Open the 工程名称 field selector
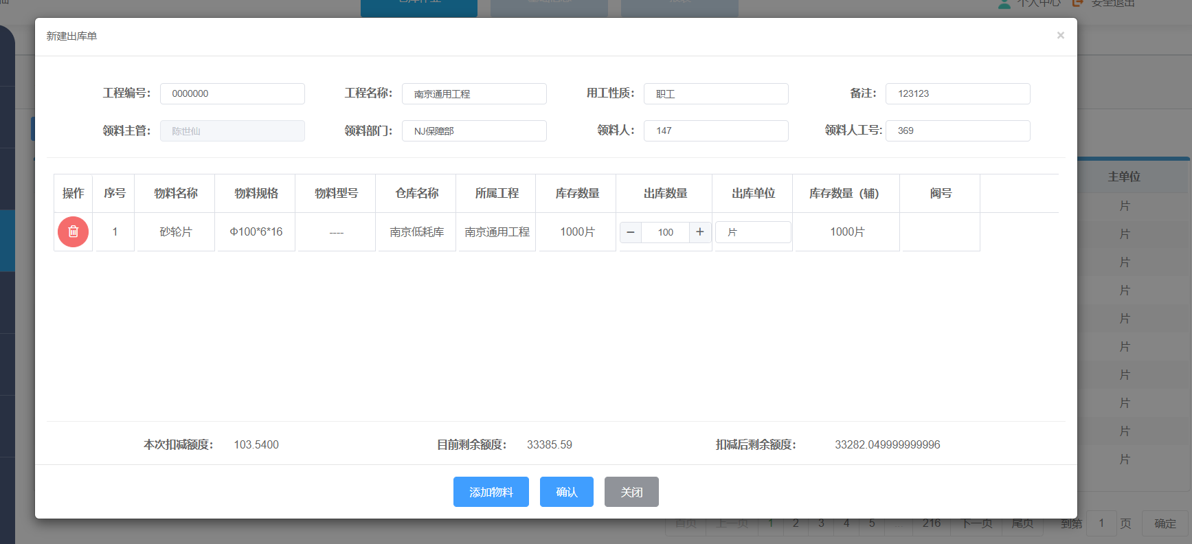Viewport: 1192px width, 544px height. [474, 94]
